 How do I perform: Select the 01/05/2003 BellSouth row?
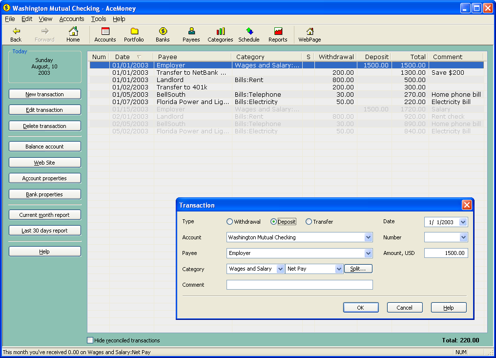[x=287, y=94]
